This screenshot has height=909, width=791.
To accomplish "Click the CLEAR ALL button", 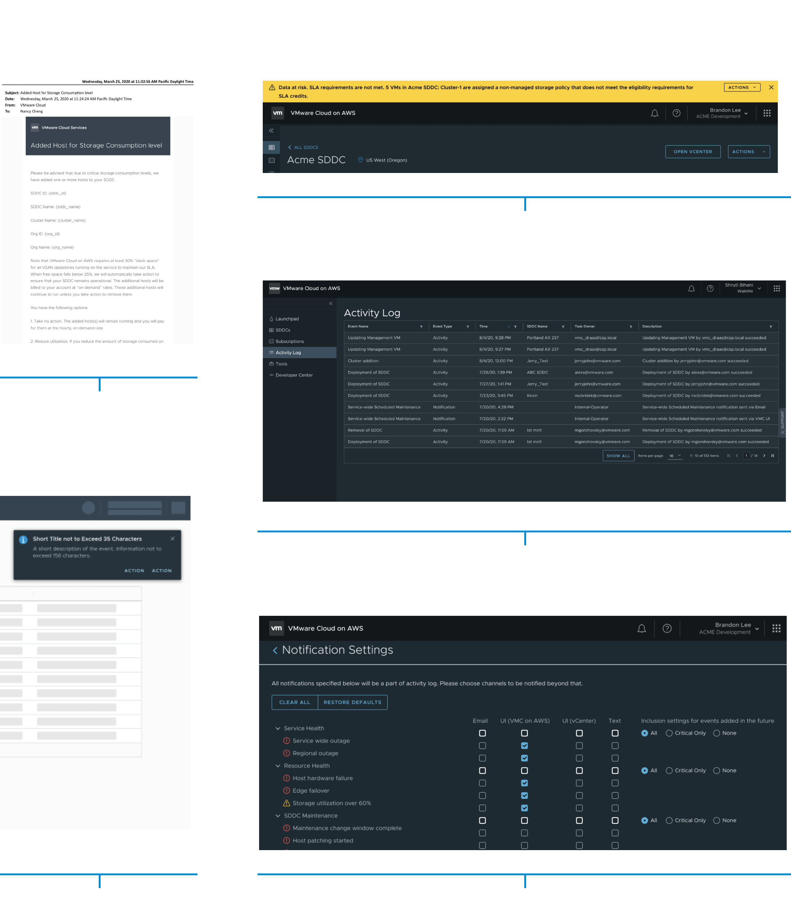I will [294, 703].
